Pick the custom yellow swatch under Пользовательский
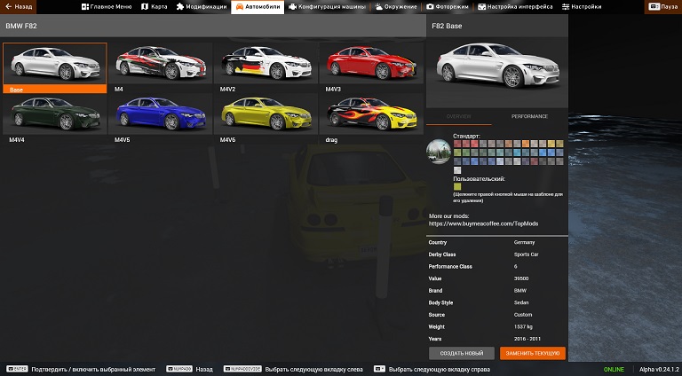The image size is (682, 376). [457, 186]
